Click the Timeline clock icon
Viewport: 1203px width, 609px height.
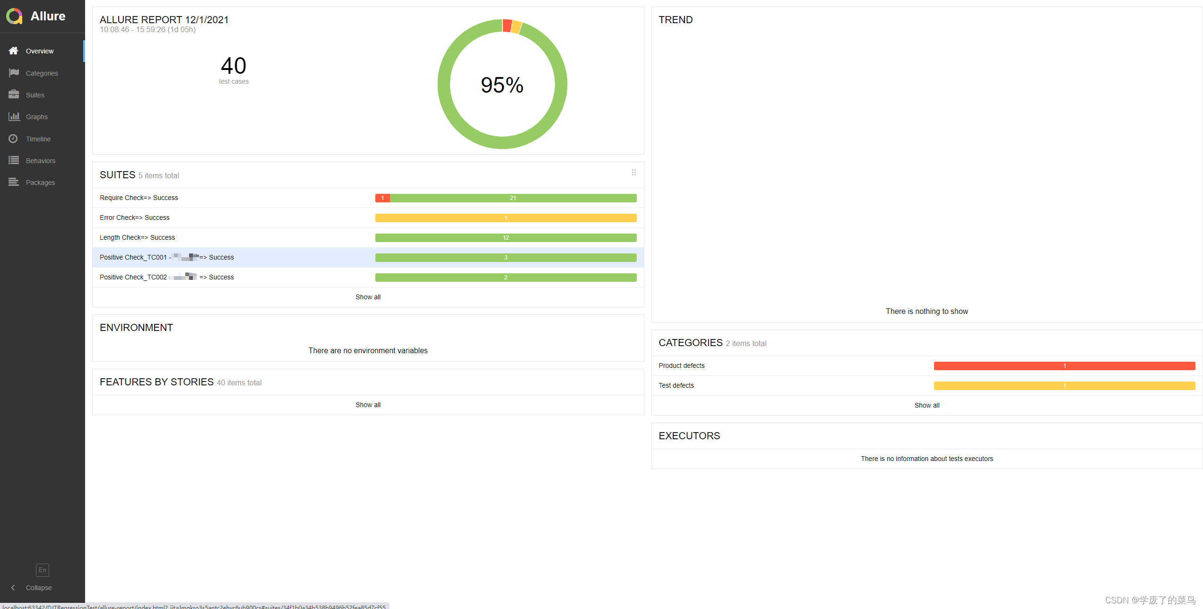(13, 139)
